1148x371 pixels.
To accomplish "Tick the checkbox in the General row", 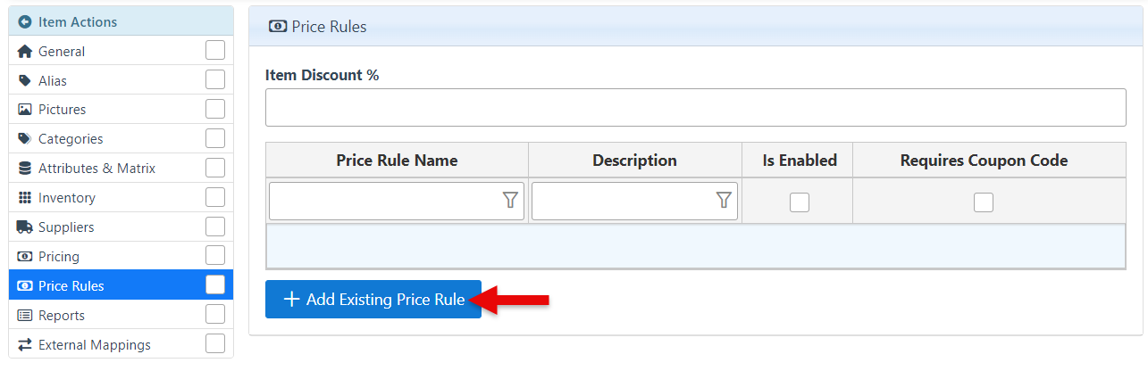I will (x=215, y=51).
